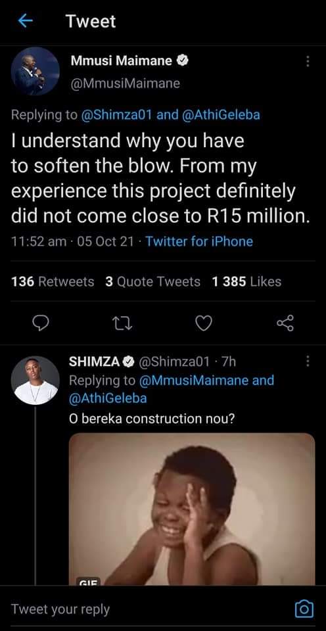The height and width of the screenshot is (631, 326).
Task: Tap the reply speech bubble icon
Action: [41, 323]
